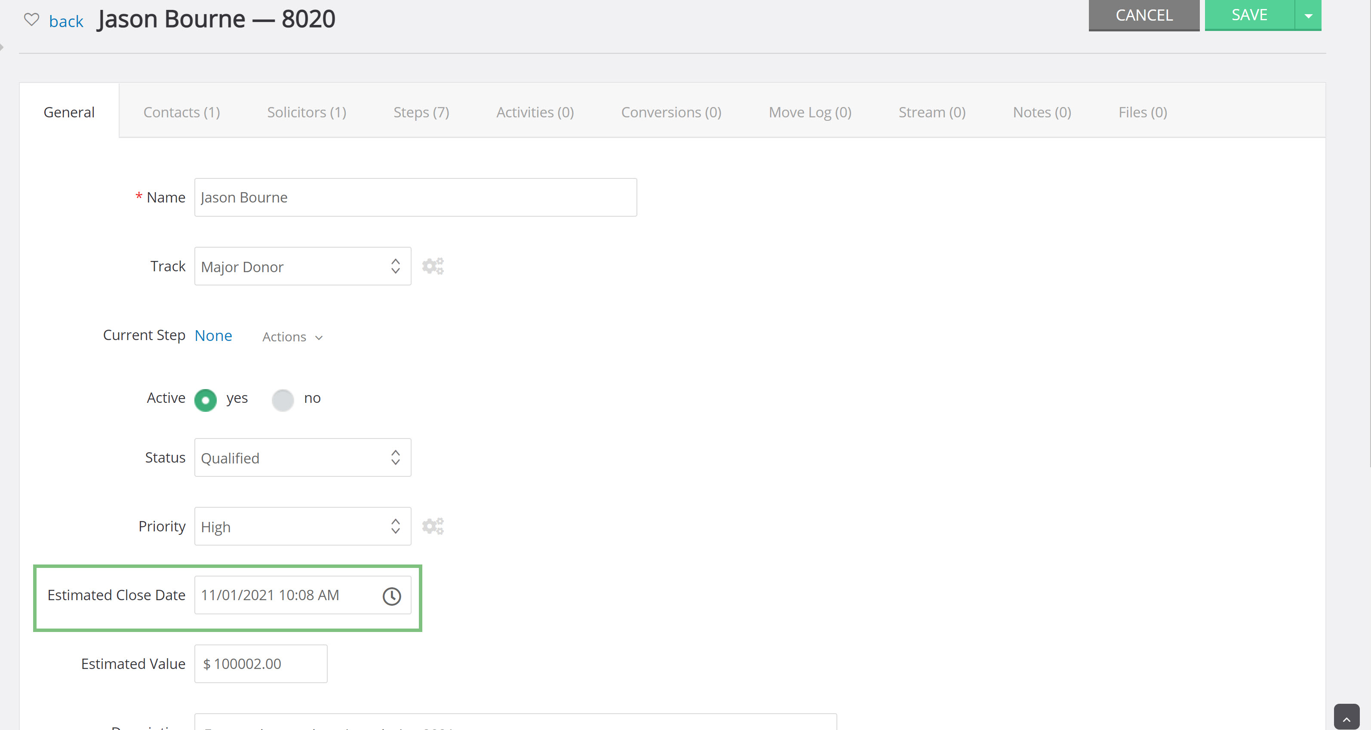Open the Conversions (0) tab
This screenshot has height=730, width=1371.
pyautogui.click(x=671, y=112)
